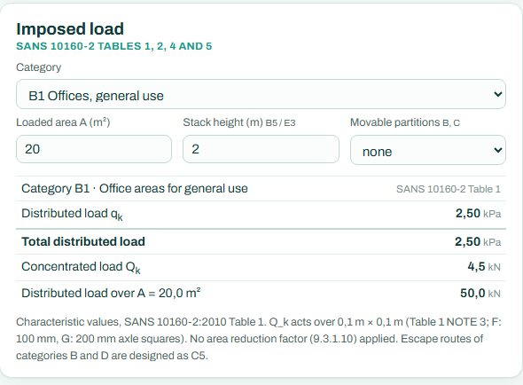Click the 'Total distributed load' row label
This screenshot has height=385, width=523.
click(83, 242)
